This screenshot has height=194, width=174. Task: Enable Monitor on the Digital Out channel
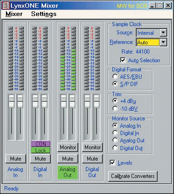pyautogui.click(x=92, y=147)
